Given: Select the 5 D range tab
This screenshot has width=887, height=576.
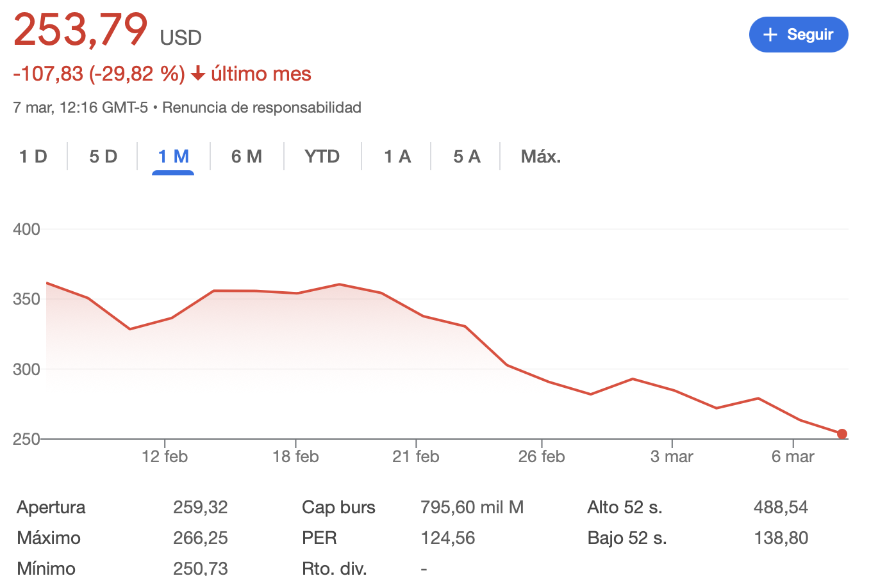Looking at the screenshot, I should pos(103,157).
